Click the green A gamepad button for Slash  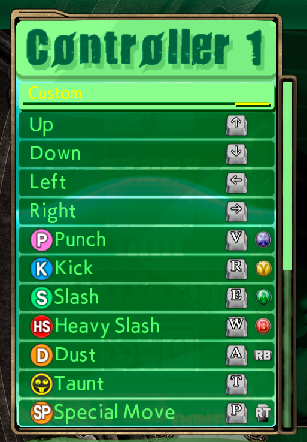(263, 297)
